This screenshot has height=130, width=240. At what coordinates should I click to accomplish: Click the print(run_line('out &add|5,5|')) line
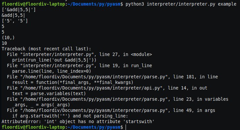pyautogui.click(x=54, y=60)
